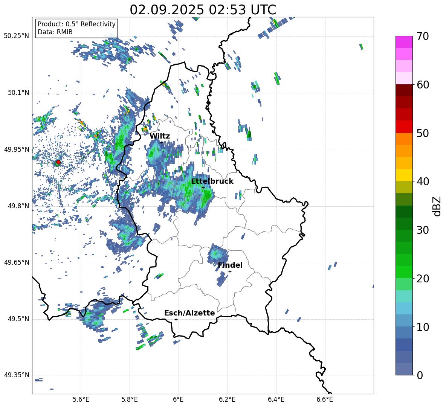The width and height of the screenshot is (446, 407).
Task: Click the 49.95°N latitude label
Action: coord(17,149)
